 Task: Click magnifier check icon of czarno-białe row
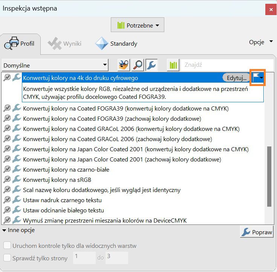pos(7,169)
